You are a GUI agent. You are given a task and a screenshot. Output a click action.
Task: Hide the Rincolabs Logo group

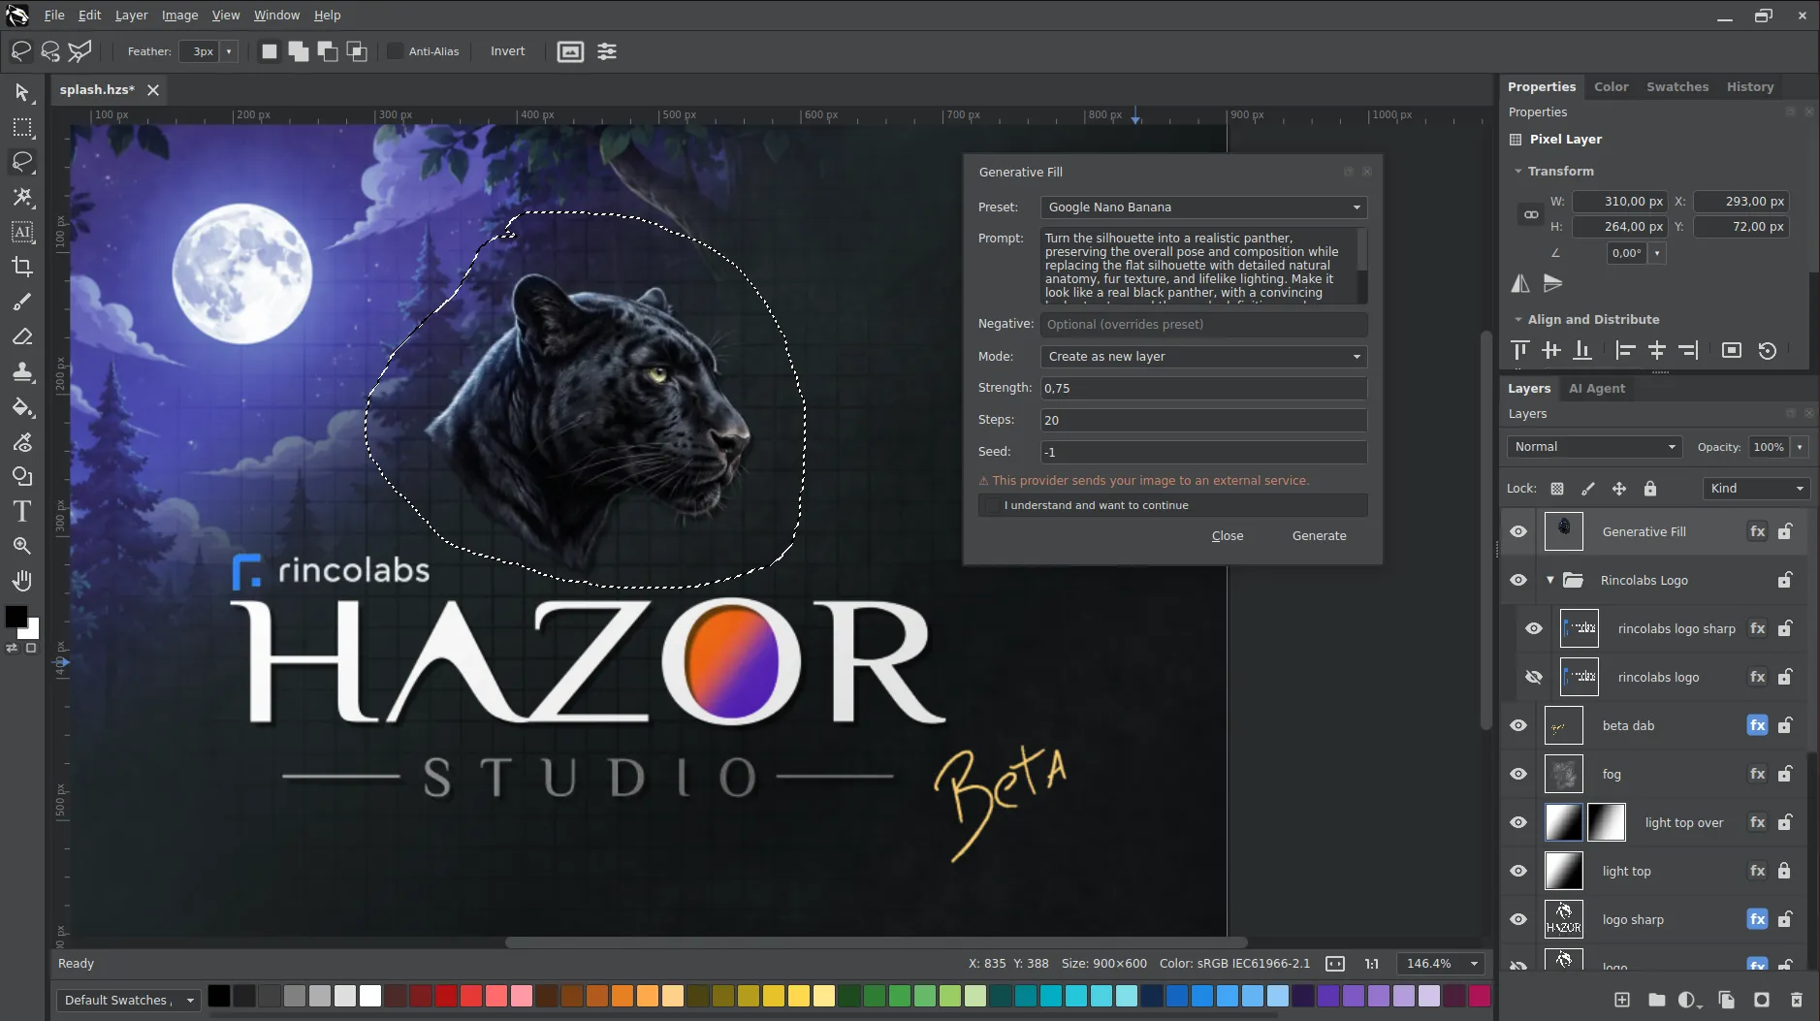(x=1518, y=580)
